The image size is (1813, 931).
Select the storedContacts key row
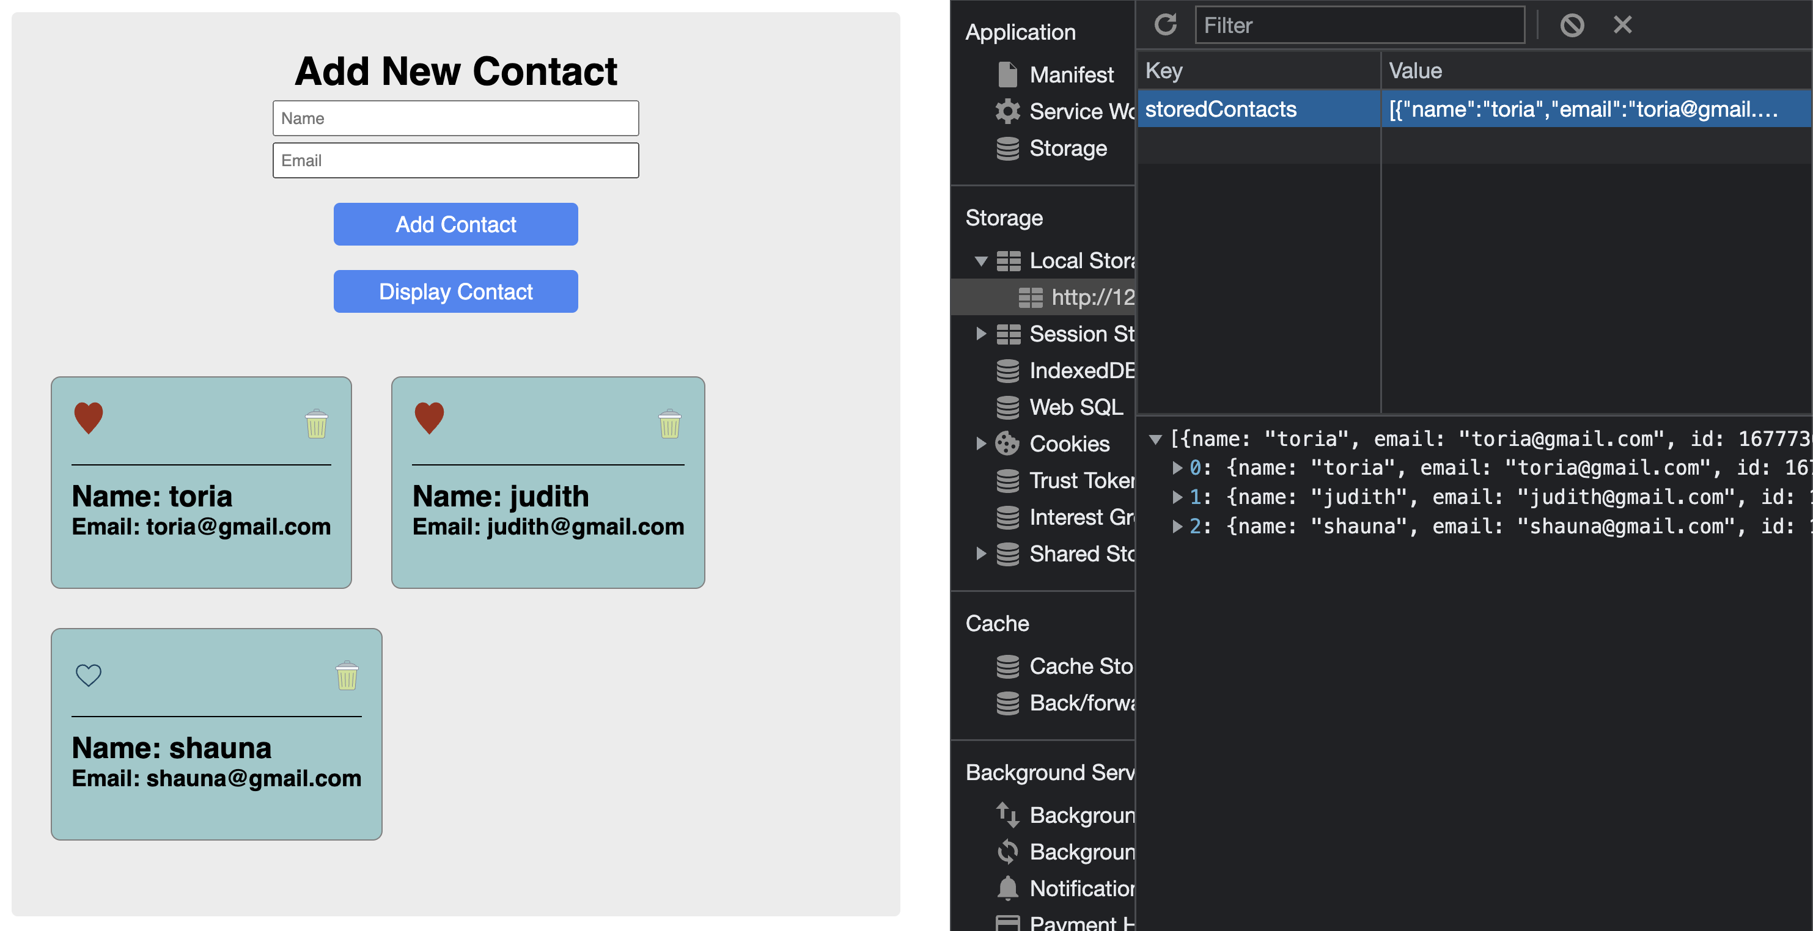pyautogui.click(x=1259, y=109)
